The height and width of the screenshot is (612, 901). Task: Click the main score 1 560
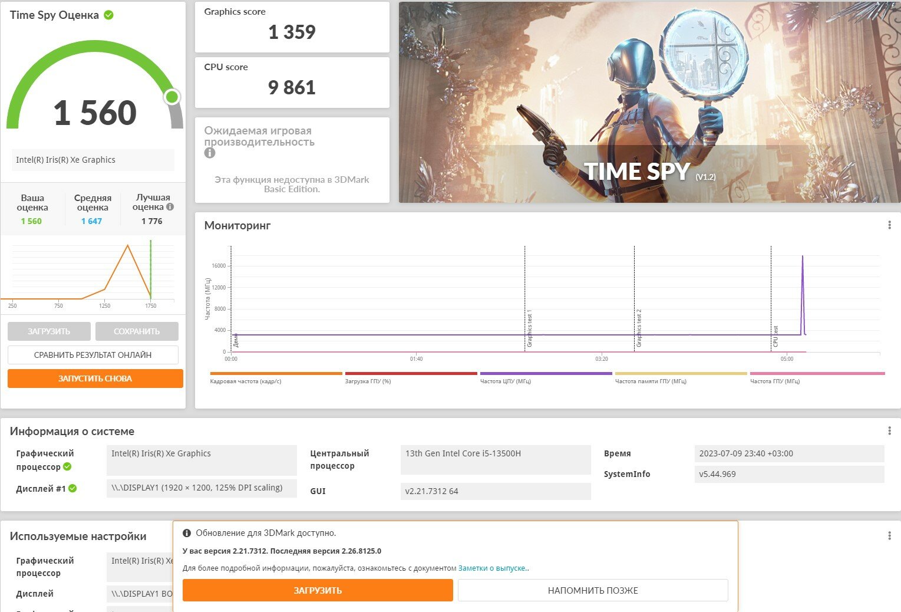click(95, 113)
